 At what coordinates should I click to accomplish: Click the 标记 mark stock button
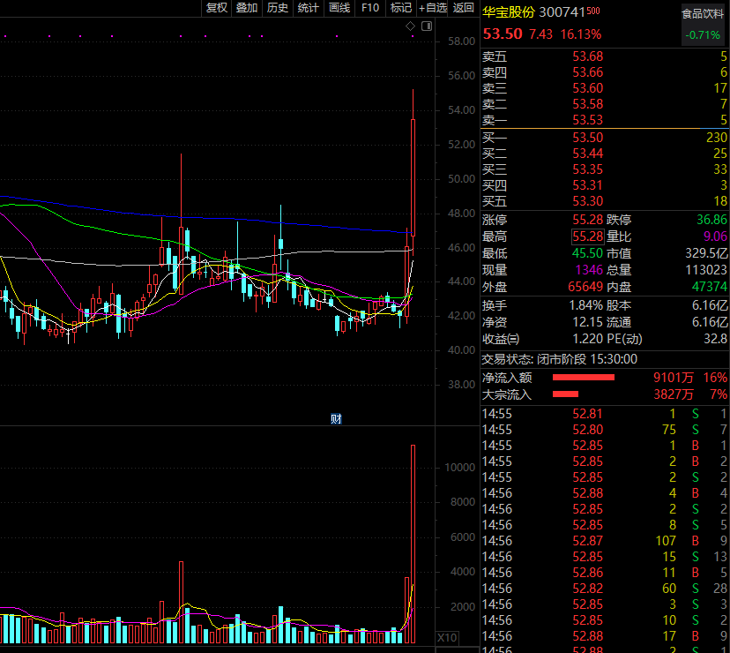pyautogui.click(x=401, y=8)
